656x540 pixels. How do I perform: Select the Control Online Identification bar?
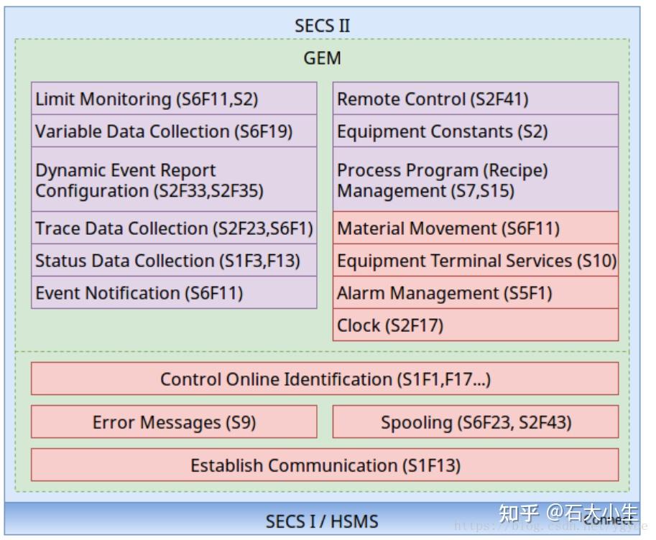[x=325, y=379]
